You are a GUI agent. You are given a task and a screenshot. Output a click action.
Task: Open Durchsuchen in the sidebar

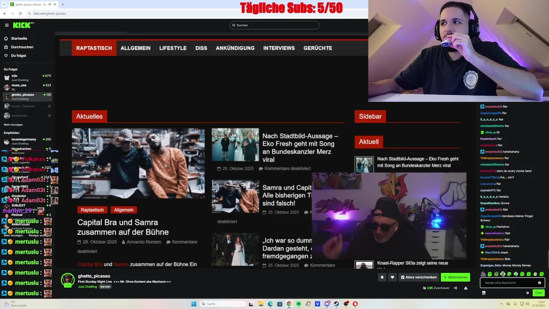pos(18,47)
